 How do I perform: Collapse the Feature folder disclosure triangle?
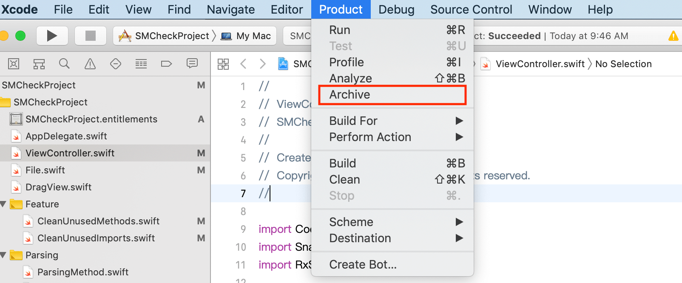pos(3,204)
